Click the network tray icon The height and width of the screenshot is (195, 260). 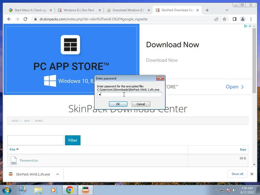pos(222,190)
